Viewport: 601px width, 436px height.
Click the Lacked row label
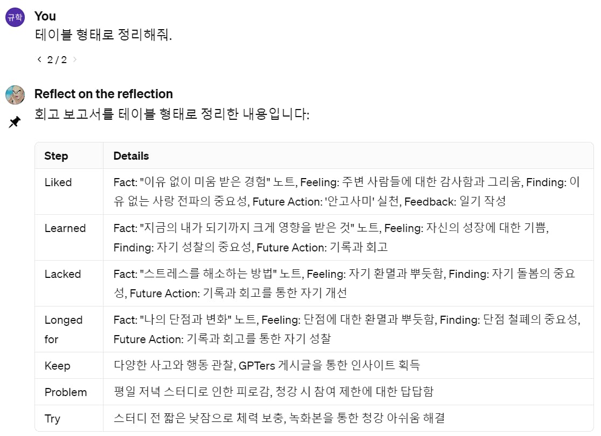[x=63, y=274]
